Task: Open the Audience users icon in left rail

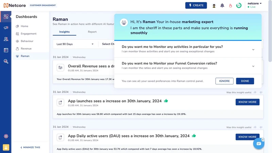Action: coord(6,39)
